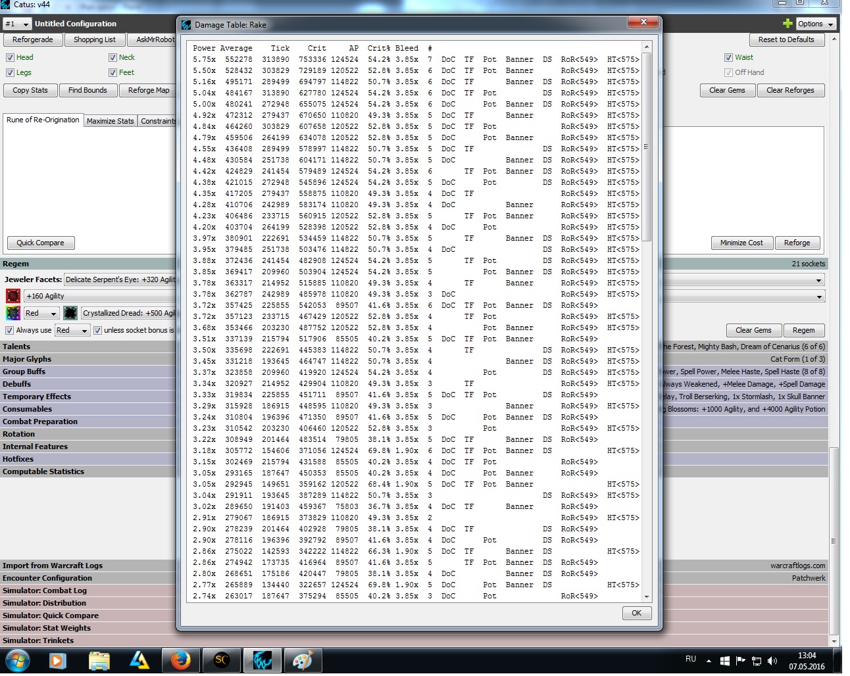Open the Options dropdown

(x=816, y=24)
